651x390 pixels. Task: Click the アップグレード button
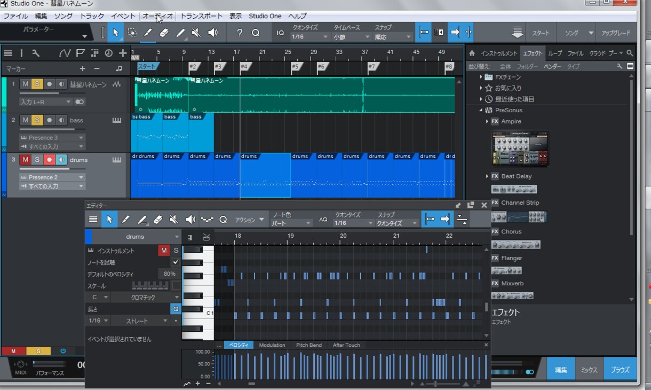click(x=616, y=33)
